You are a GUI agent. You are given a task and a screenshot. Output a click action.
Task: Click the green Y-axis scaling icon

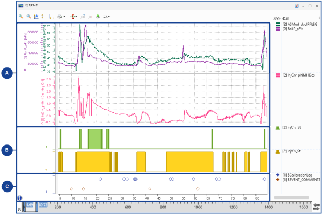43,17
